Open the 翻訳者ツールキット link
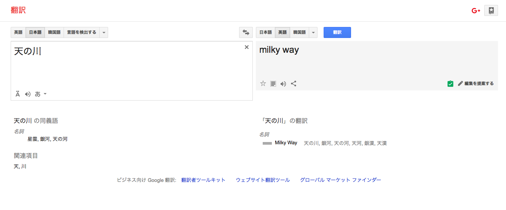This screenshot has height=210, width=506. [203, 180]
